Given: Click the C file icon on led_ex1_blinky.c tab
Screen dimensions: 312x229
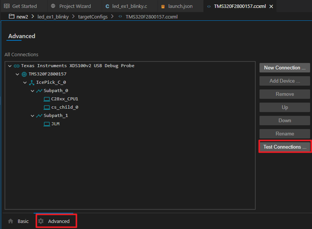Looking at the screenshot, I should pos(107,6).
